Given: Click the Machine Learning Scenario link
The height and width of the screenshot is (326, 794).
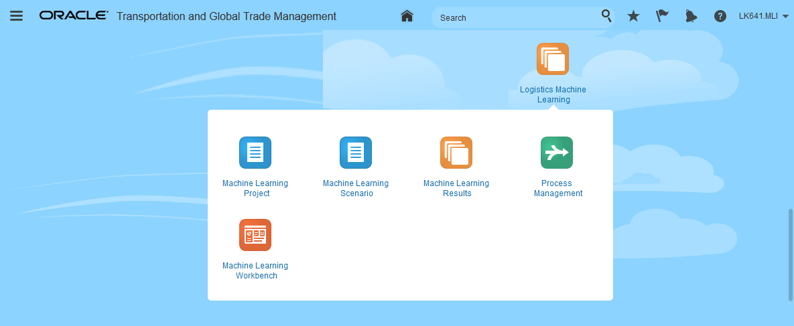Looking at the screenshot, I should (356, 188).
